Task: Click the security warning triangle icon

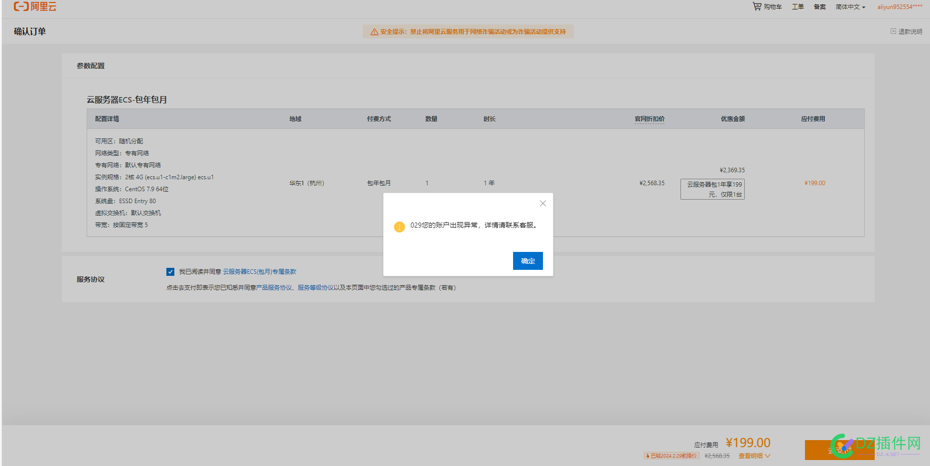Action: click(374, 32)
